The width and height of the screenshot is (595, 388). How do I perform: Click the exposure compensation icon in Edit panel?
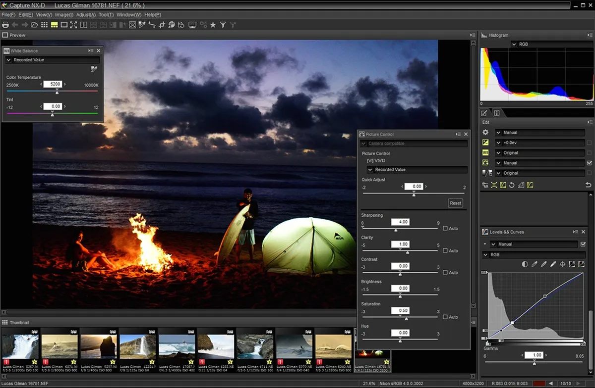[485, 143]
